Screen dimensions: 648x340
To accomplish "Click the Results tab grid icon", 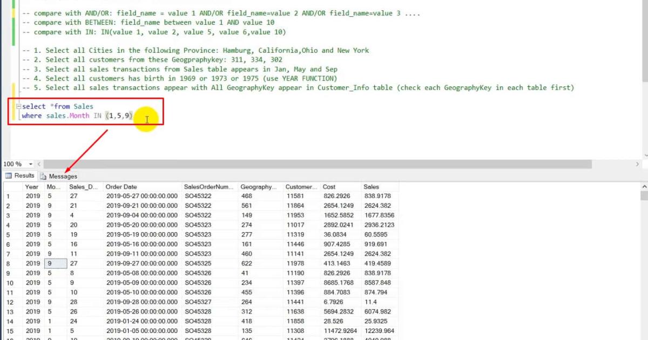I will coord(10,175).
